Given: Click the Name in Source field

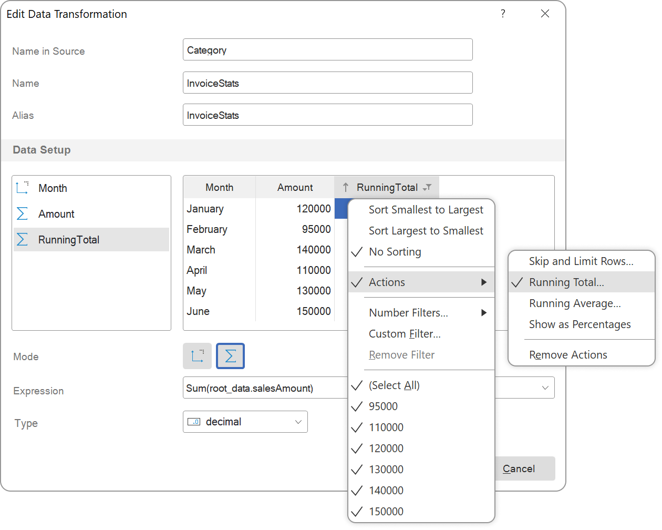Looking at the screenshot, I should [328, 49].
